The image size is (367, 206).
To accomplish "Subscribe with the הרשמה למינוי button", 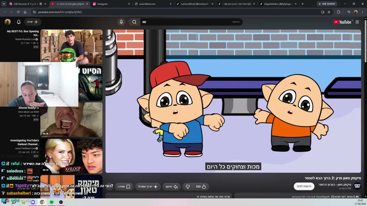I will 304,186.
